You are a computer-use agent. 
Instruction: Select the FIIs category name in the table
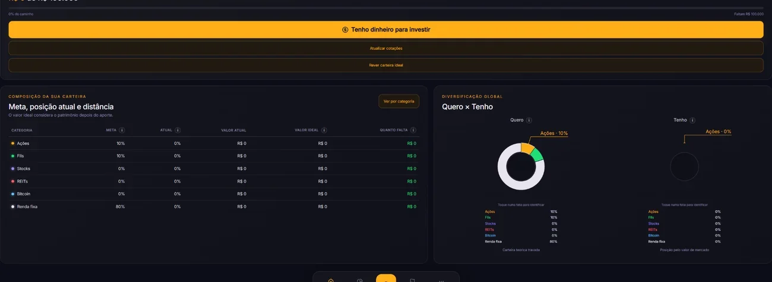(x=21, y=156)
